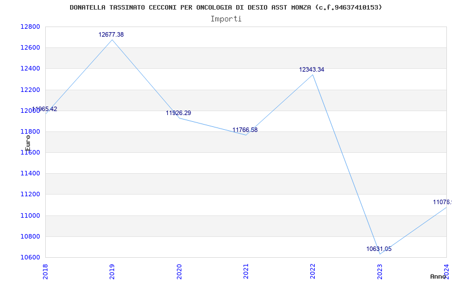Select the 12677.38 data label
The width and height of the screenshot is (452, 282).
(111, 34)
